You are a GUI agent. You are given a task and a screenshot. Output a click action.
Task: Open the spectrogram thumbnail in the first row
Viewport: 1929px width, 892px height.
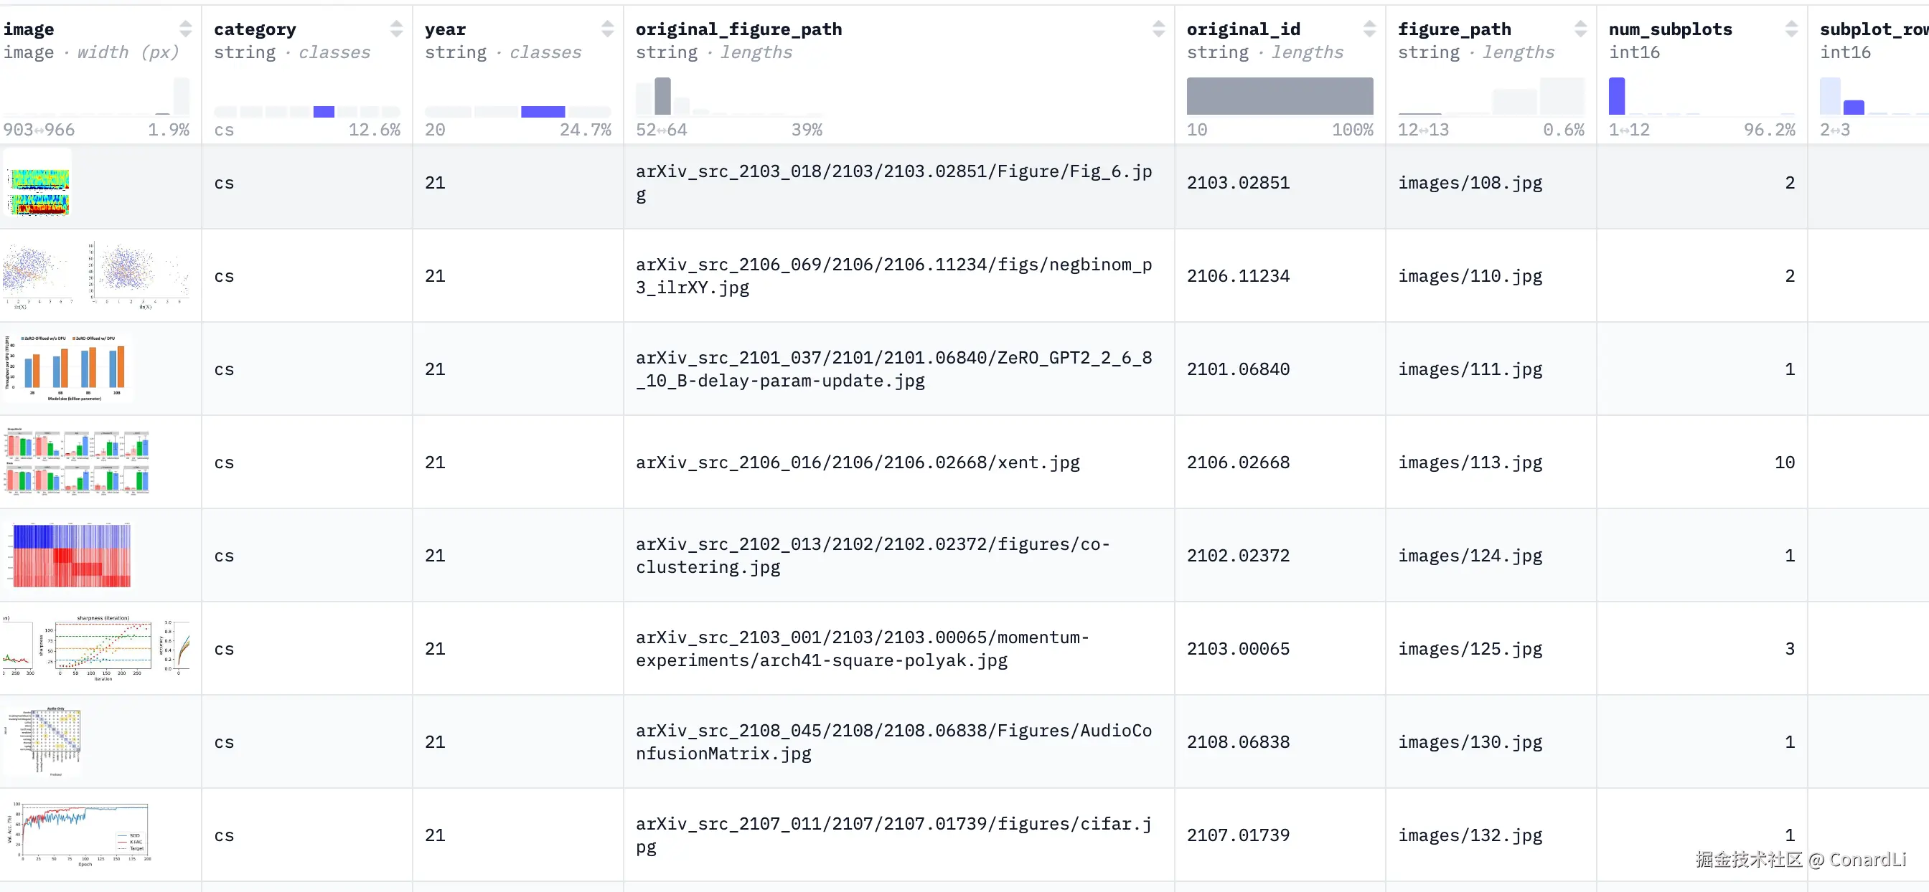click(37, 185)
